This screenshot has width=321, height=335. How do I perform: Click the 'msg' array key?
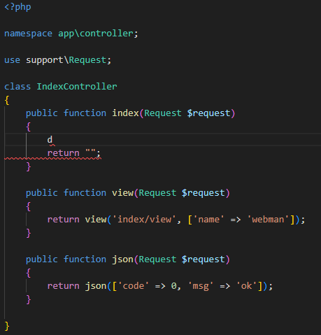click(x=201, y=286)
